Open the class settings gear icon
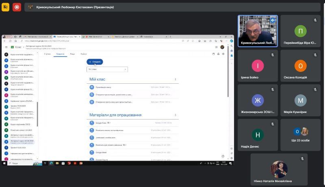 223,54
